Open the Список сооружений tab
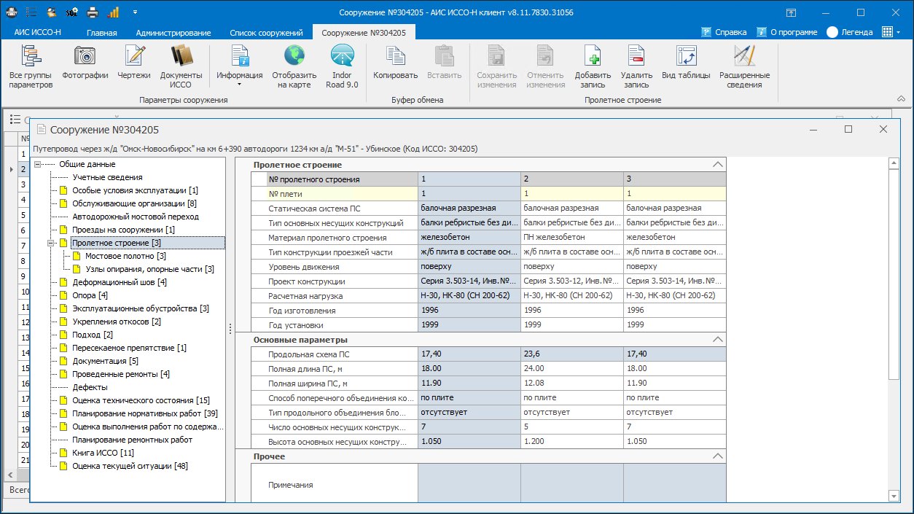914x514 pixels. pyautogui.click(x=266, y=33)
